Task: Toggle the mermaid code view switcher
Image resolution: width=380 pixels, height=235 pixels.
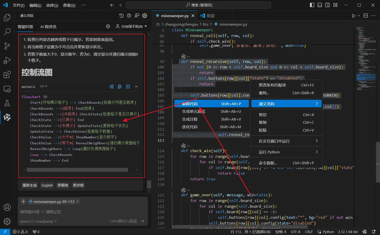Action: [44, 87]
